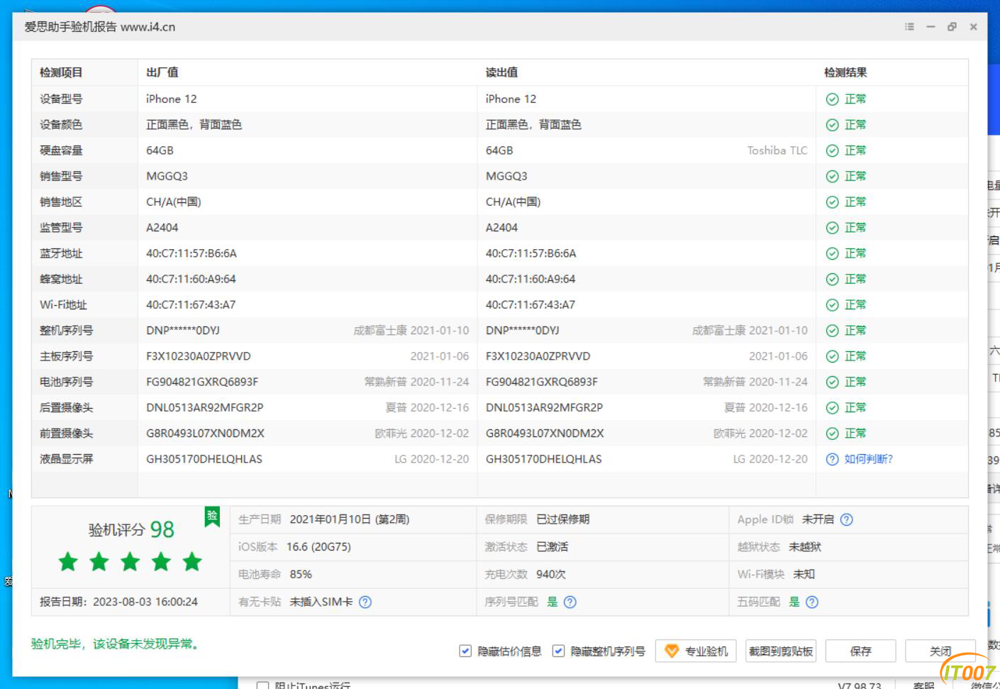Click the charge count value 940次
Screen dimensions: 1000x689
[x=550, y=574]
